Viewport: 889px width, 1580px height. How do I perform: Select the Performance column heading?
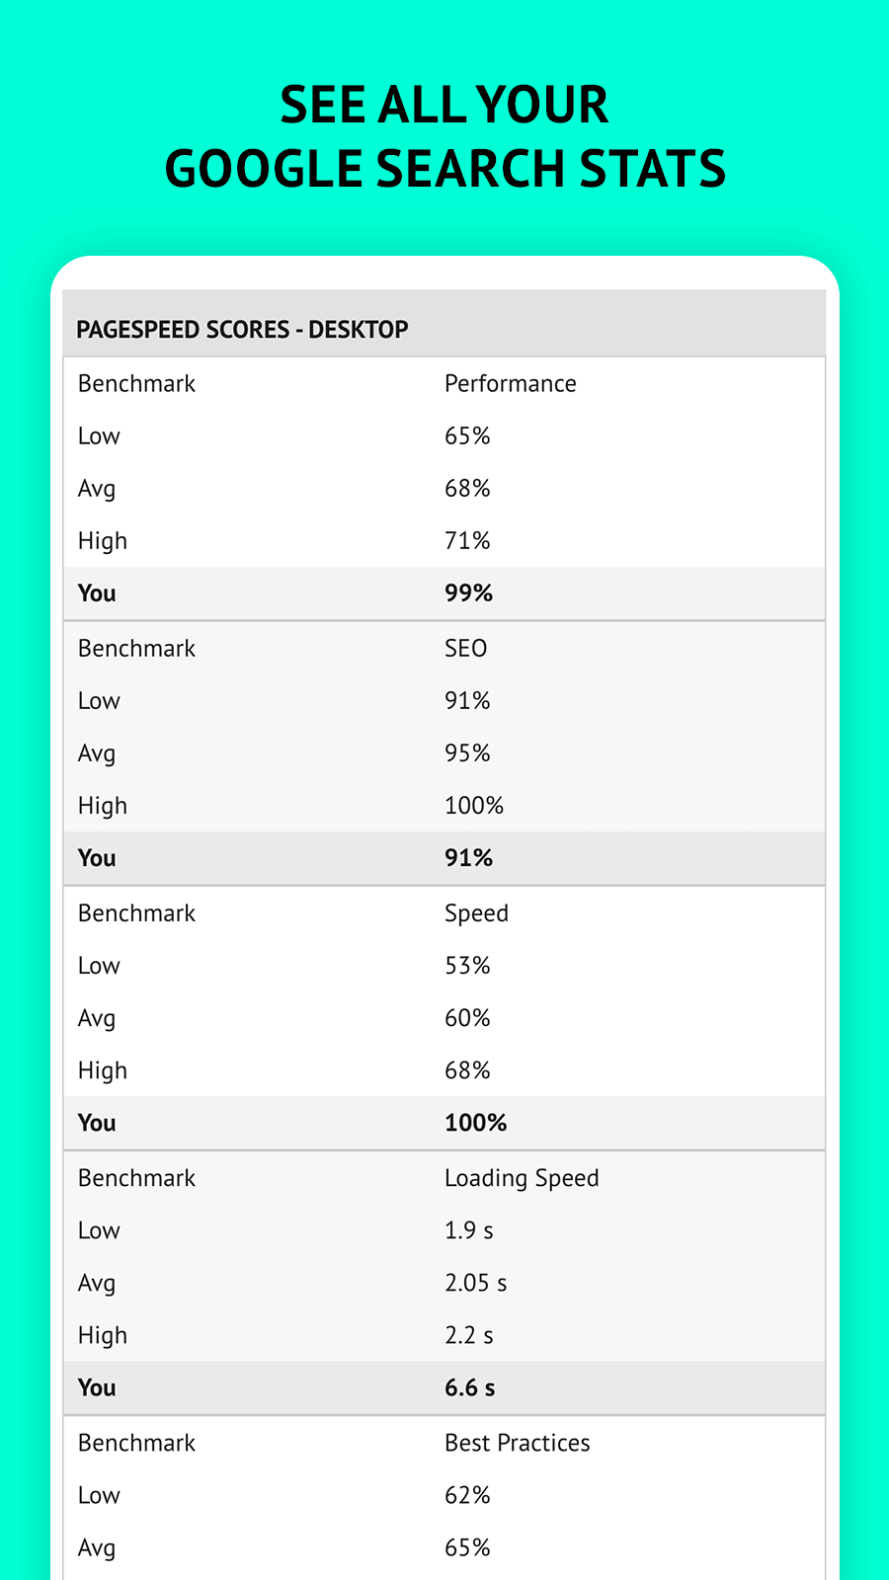pos(510,383)
